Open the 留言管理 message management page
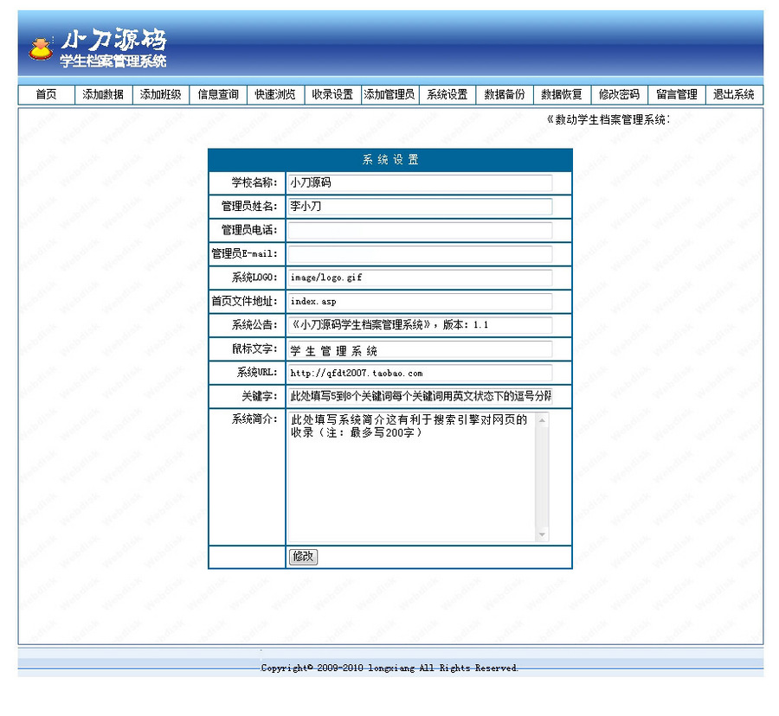Image resolution: width=779 pixels, height=716 pixels. point(676,95)
